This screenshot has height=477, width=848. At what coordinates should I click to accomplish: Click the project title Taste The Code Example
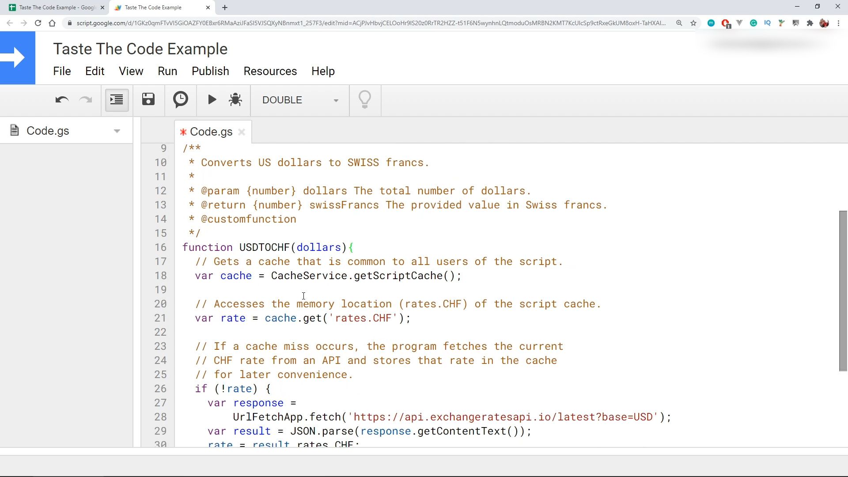[140, 49]
